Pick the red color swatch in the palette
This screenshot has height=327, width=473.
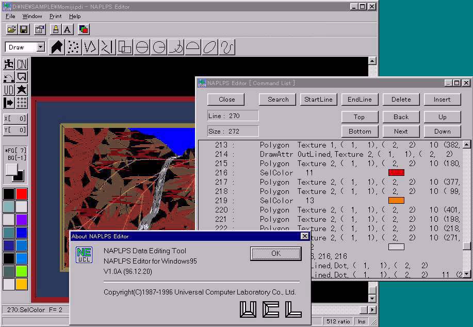pos(22,194)
